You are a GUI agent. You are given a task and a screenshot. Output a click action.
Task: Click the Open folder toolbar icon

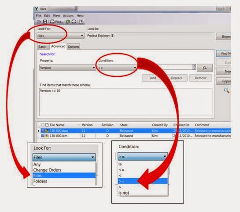point(39,22)
